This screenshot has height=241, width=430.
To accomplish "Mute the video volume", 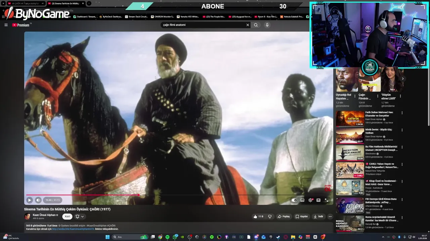I will tap(38, 200).
